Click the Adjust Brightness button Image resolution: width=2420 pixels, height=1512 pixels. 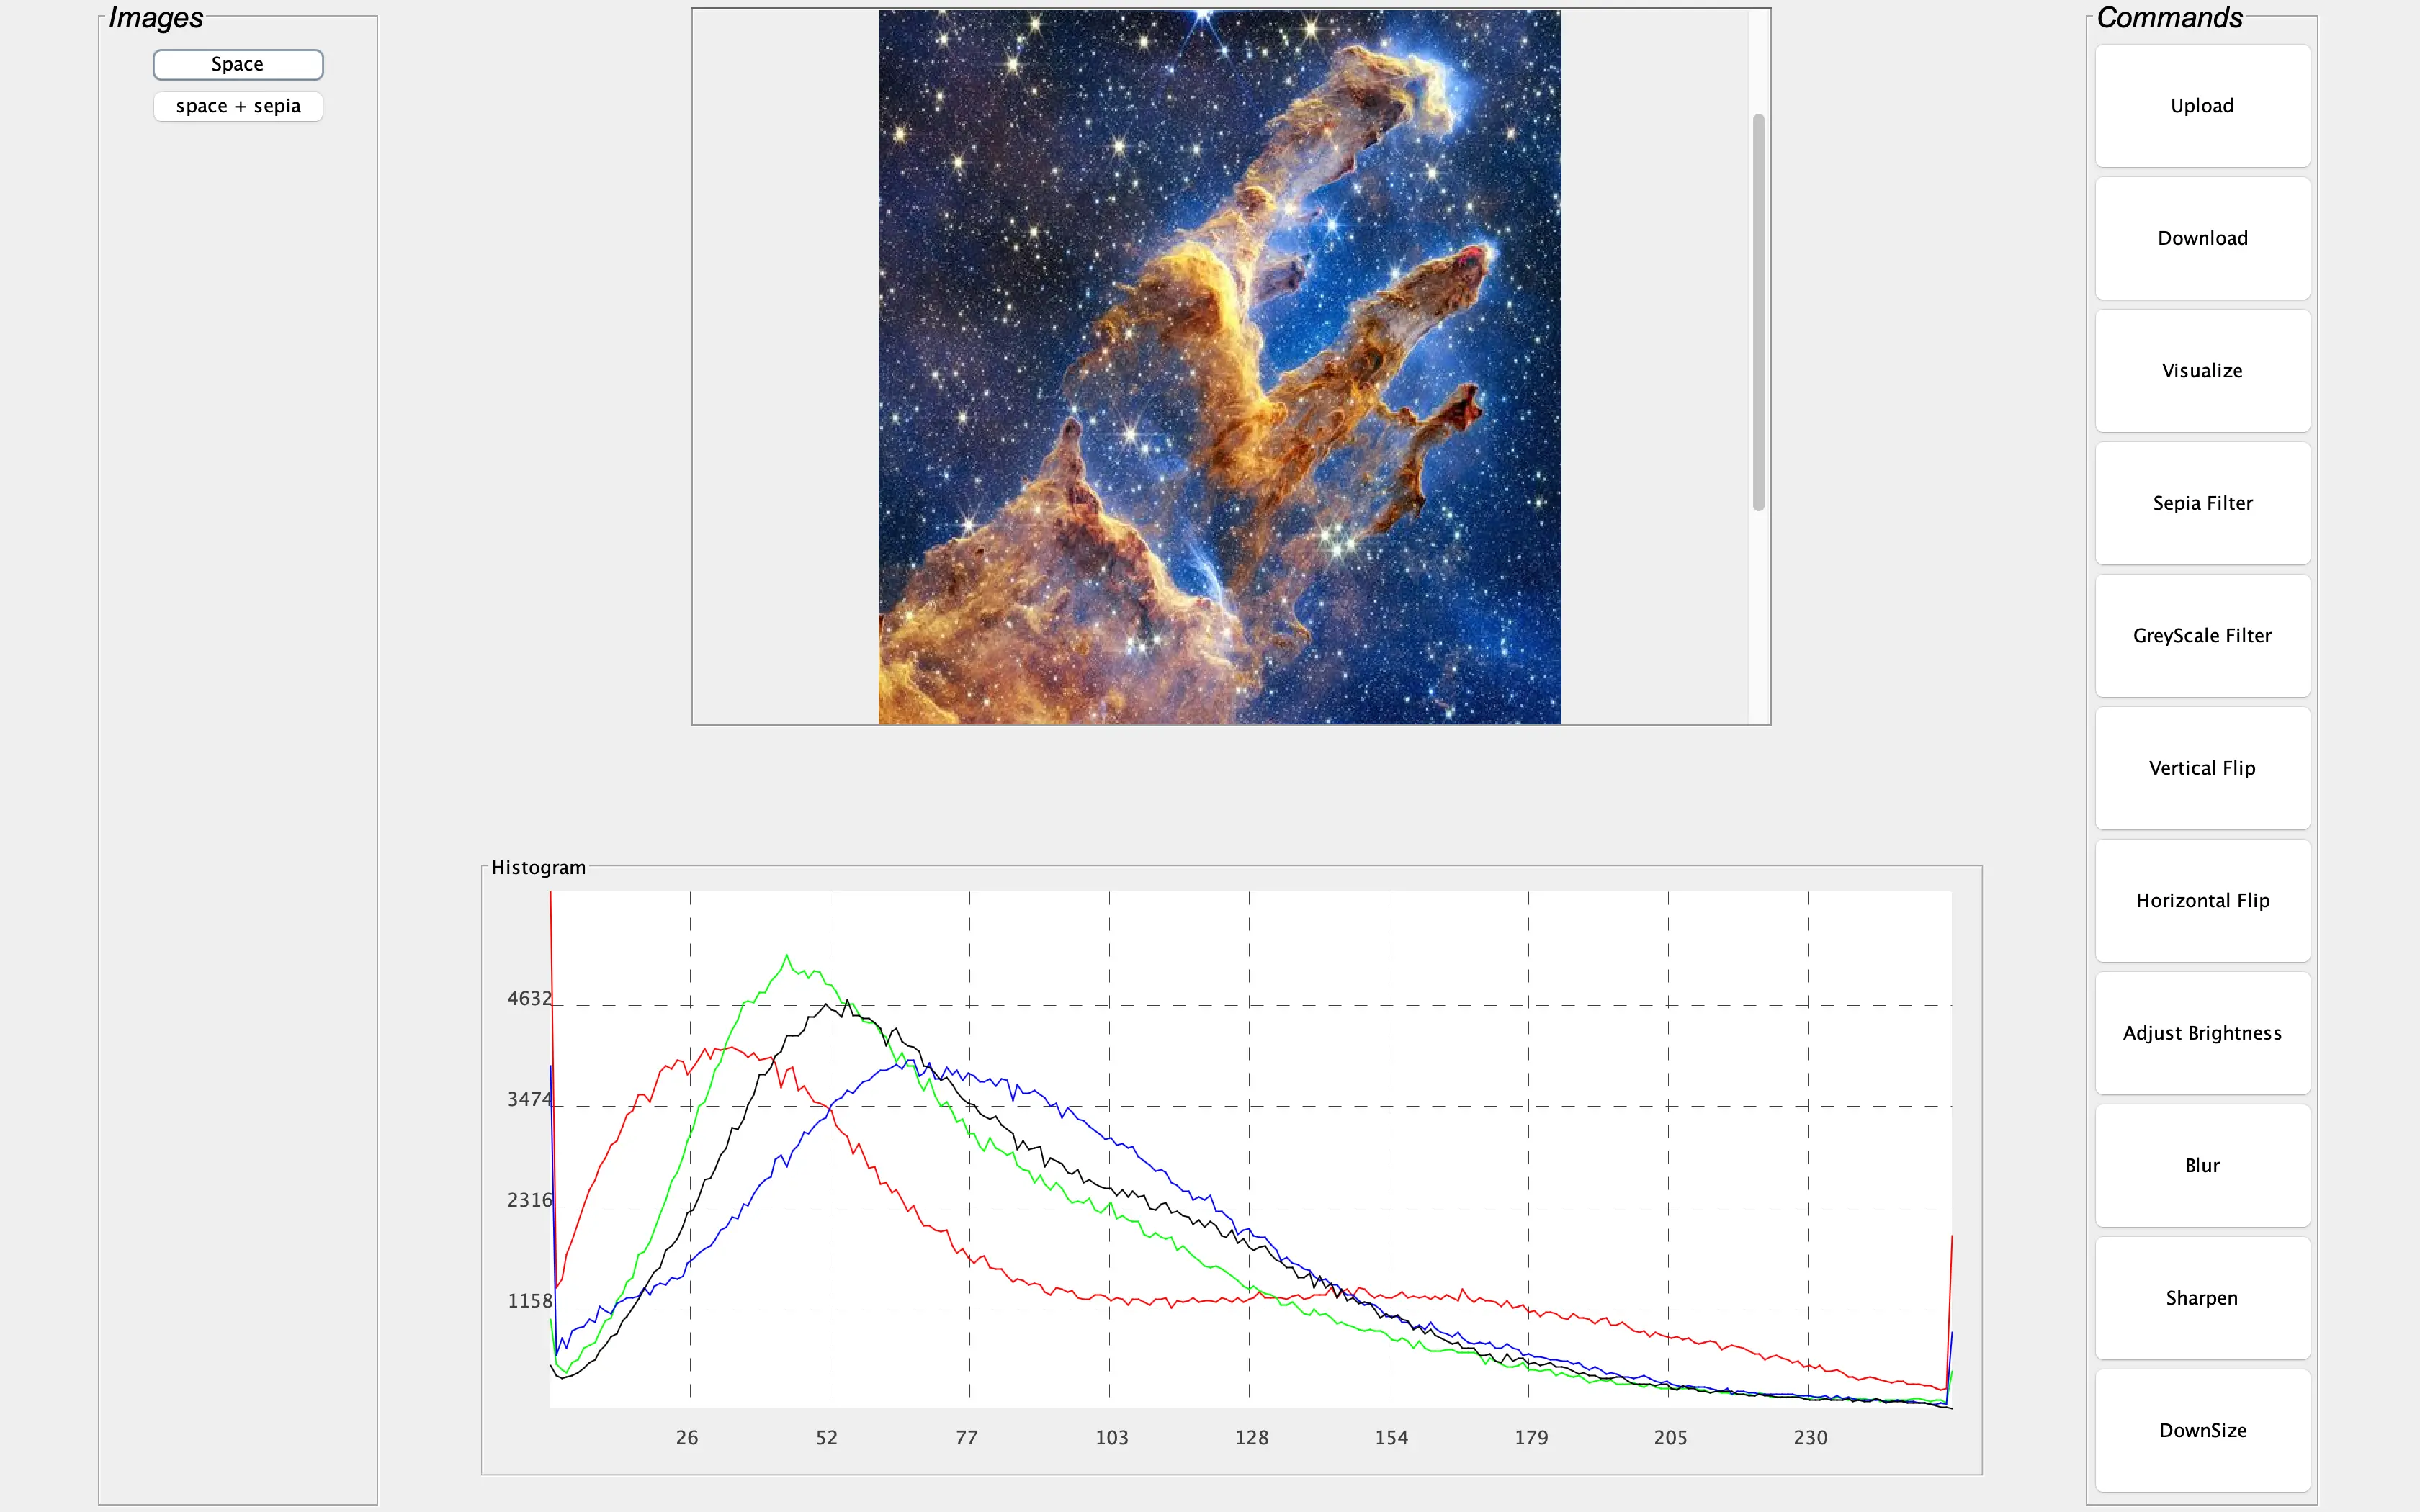2202,1031
